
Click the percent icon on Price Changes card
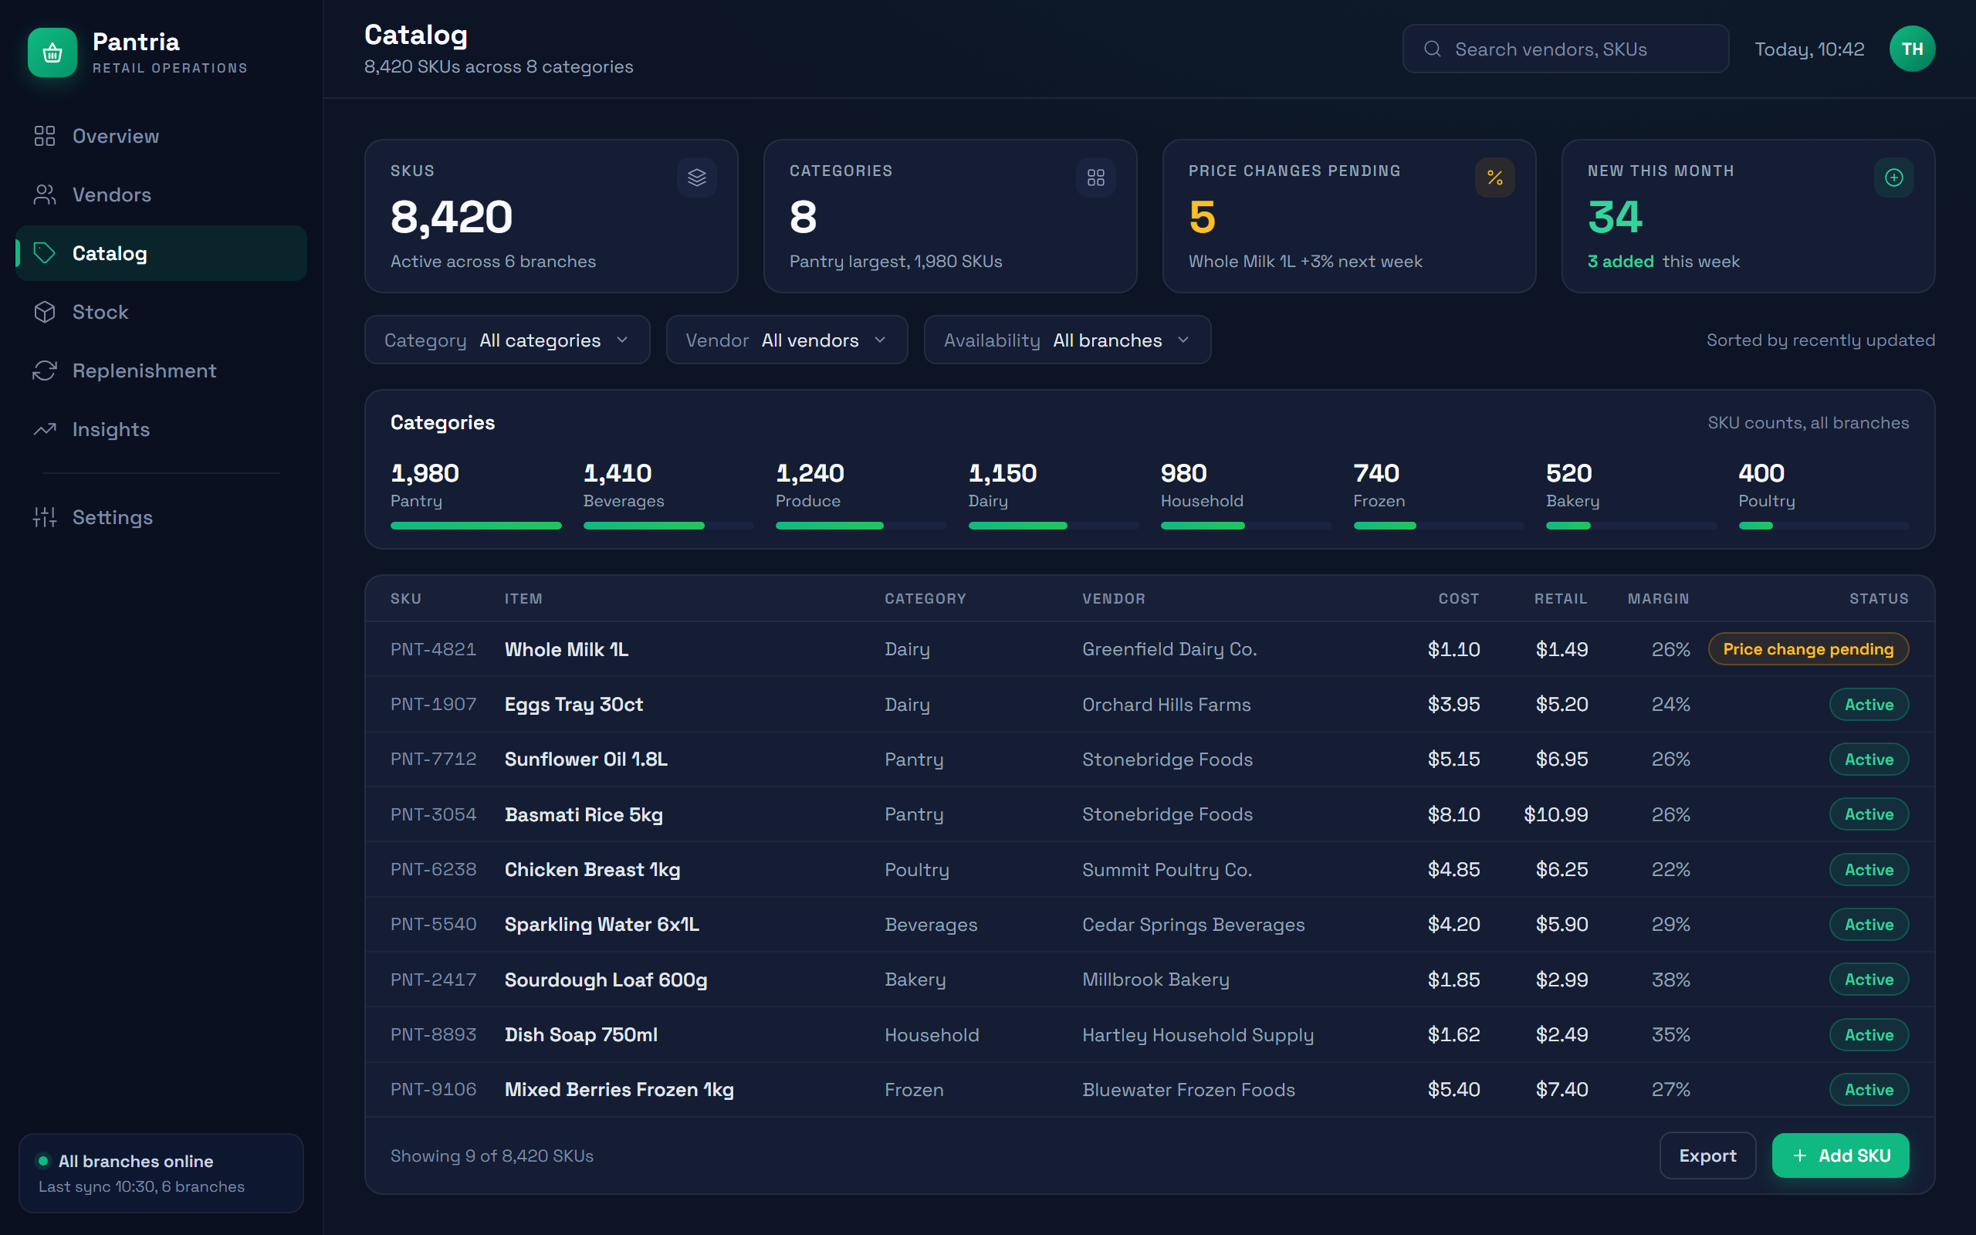coord(1495,178)
